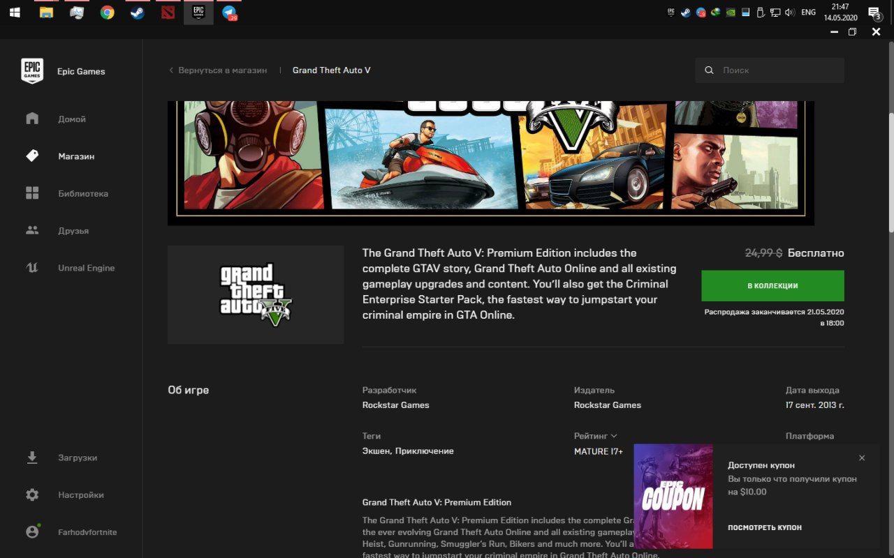Click the red-blue round tray icon
894x558 pixels.
click(701, 13)
